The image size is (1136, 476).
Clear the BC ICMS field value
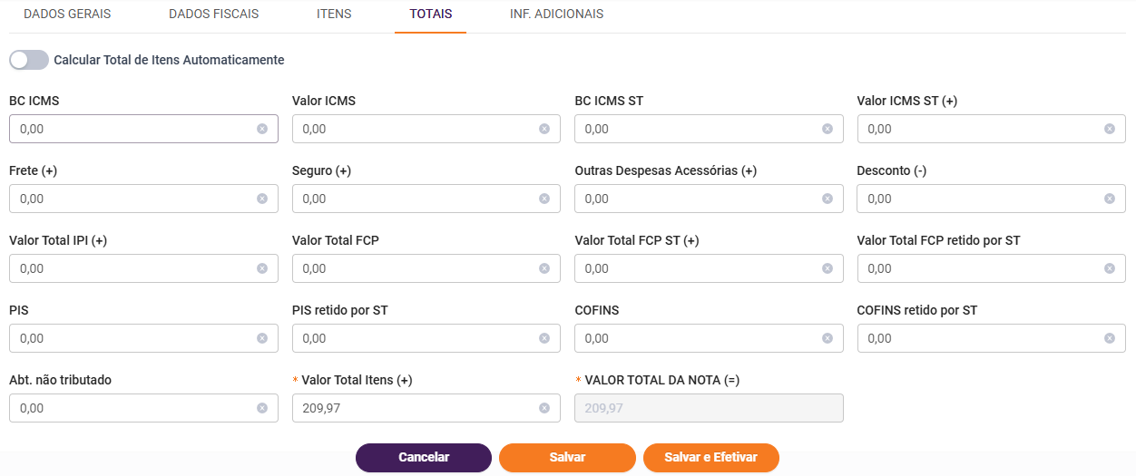[x=261, y=129]
